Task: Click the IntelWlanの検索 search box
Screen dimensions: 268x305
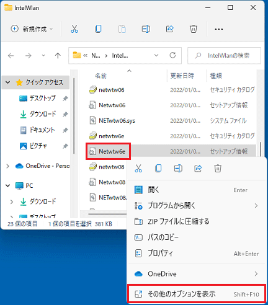Action: 224,55
